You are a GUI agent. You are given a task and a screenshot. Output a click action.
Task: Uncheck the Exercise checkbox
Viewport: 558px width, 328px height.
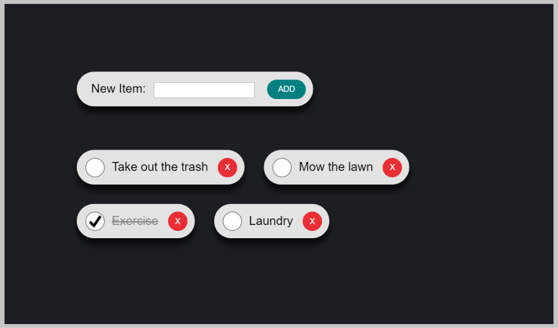tap(95, 221)
